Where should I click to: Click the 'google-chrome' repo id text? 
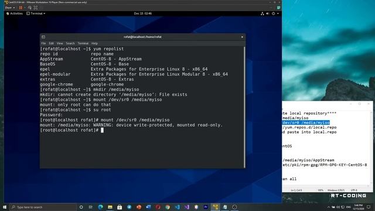tap(56, 84)
